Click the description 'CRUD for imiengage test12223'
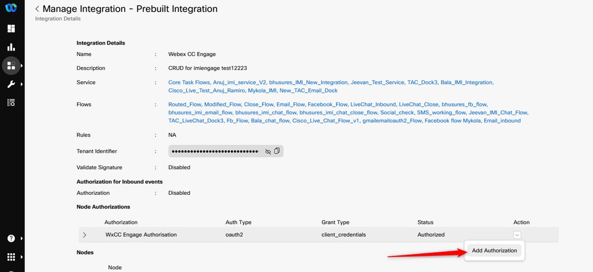Screen dimensions: 593x272 click(x=208, y=68)
